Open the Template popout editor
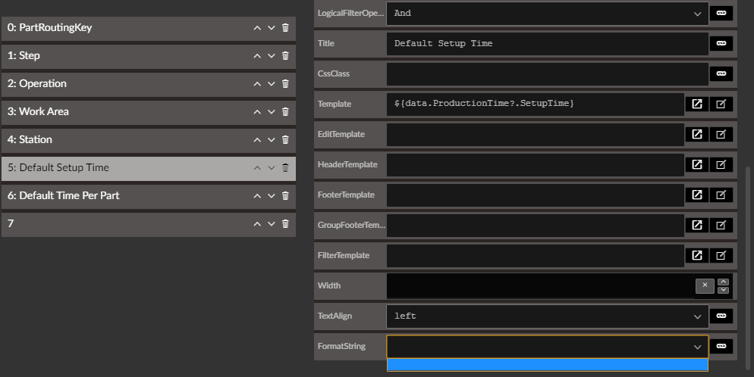This screenshot has width=754, height=377. tap(697, 104)
